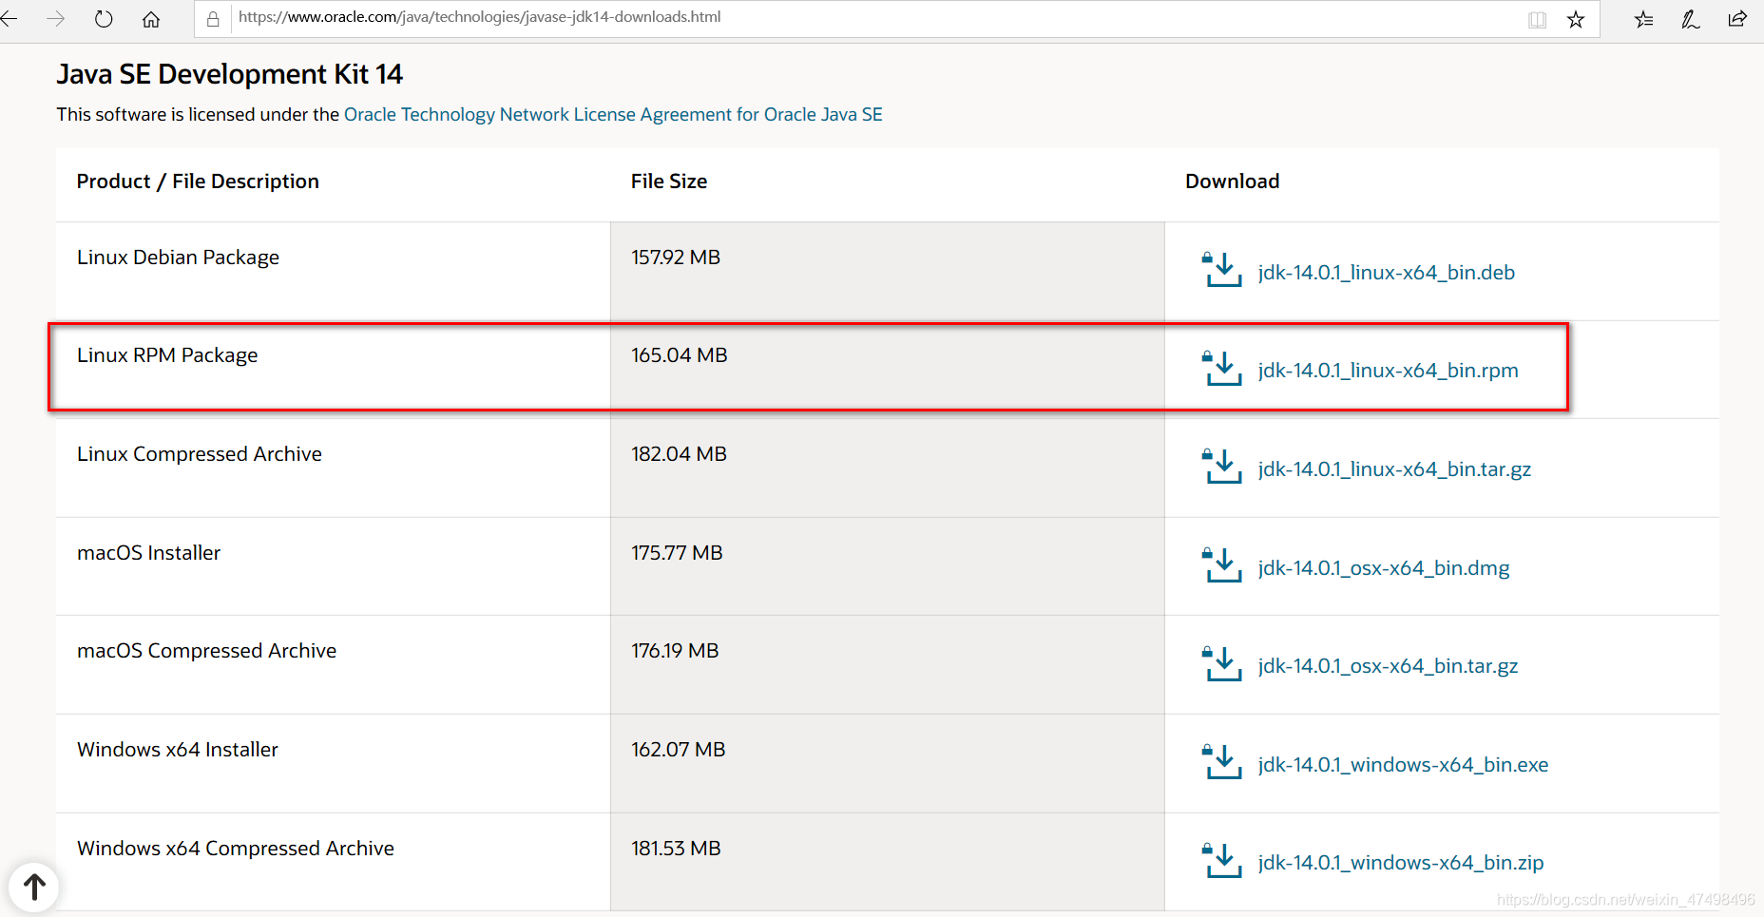Click the 162.07 MB file size

pyautogui.click(x=679, y=750)
